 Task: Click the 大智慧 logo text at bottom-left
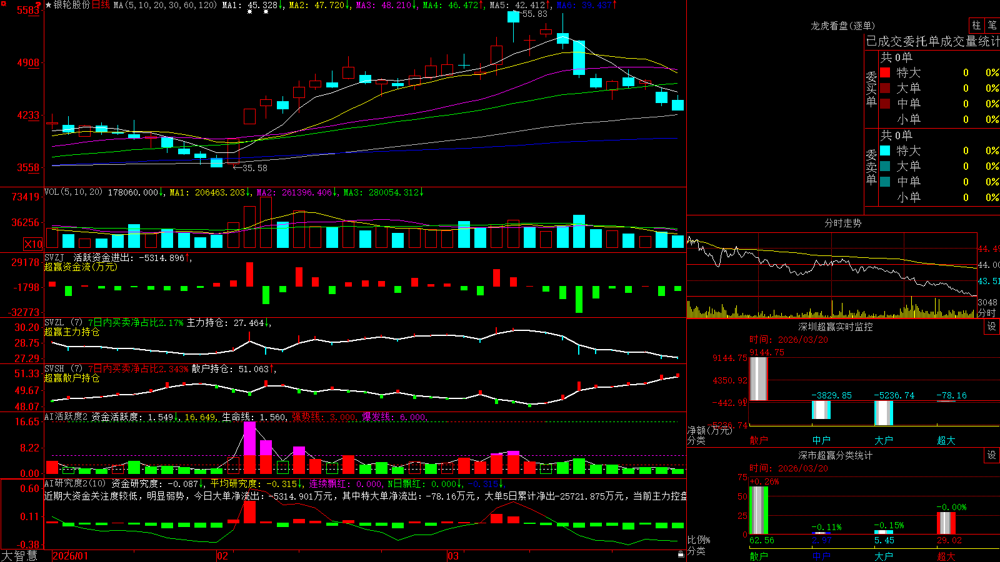click(x=19, y=555)
